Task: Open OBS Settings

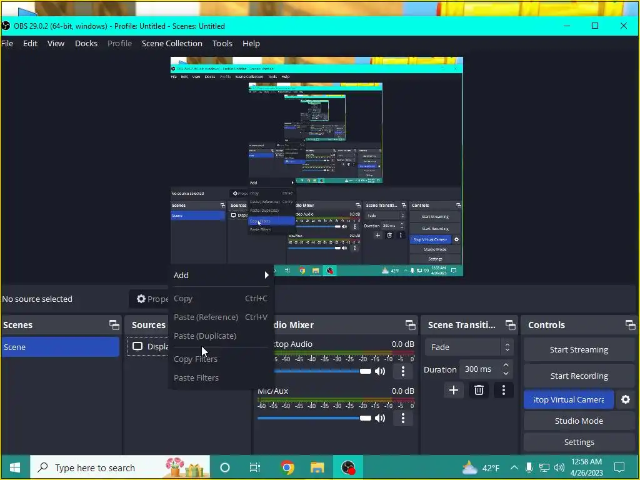Action: [579, 442]
